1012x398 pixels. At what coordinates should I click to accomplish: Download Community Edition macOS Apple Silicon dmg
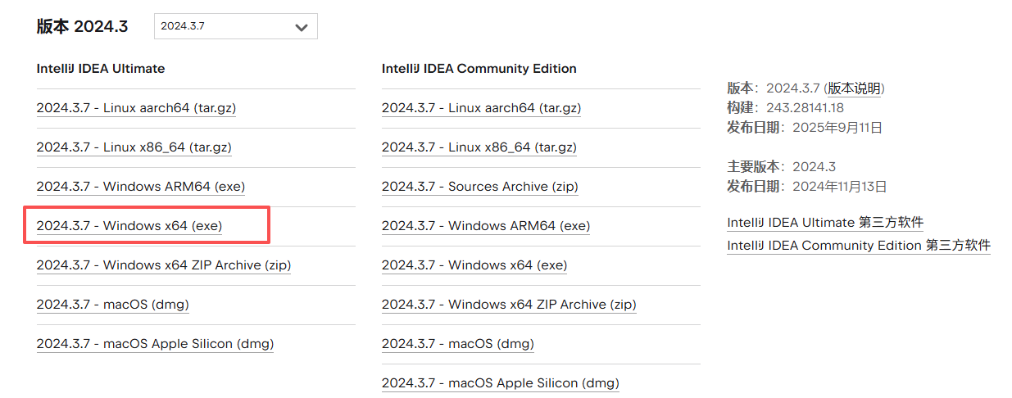(500, 383)
